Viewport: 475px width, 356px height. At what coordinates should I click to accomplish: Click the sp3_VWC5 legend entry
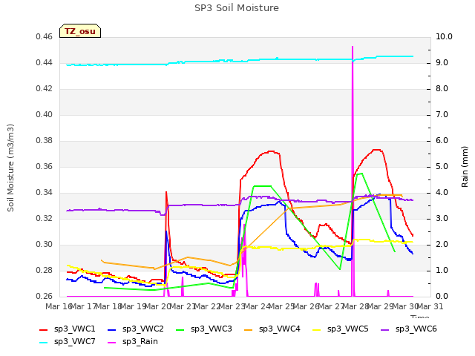[x=341, y=329]
